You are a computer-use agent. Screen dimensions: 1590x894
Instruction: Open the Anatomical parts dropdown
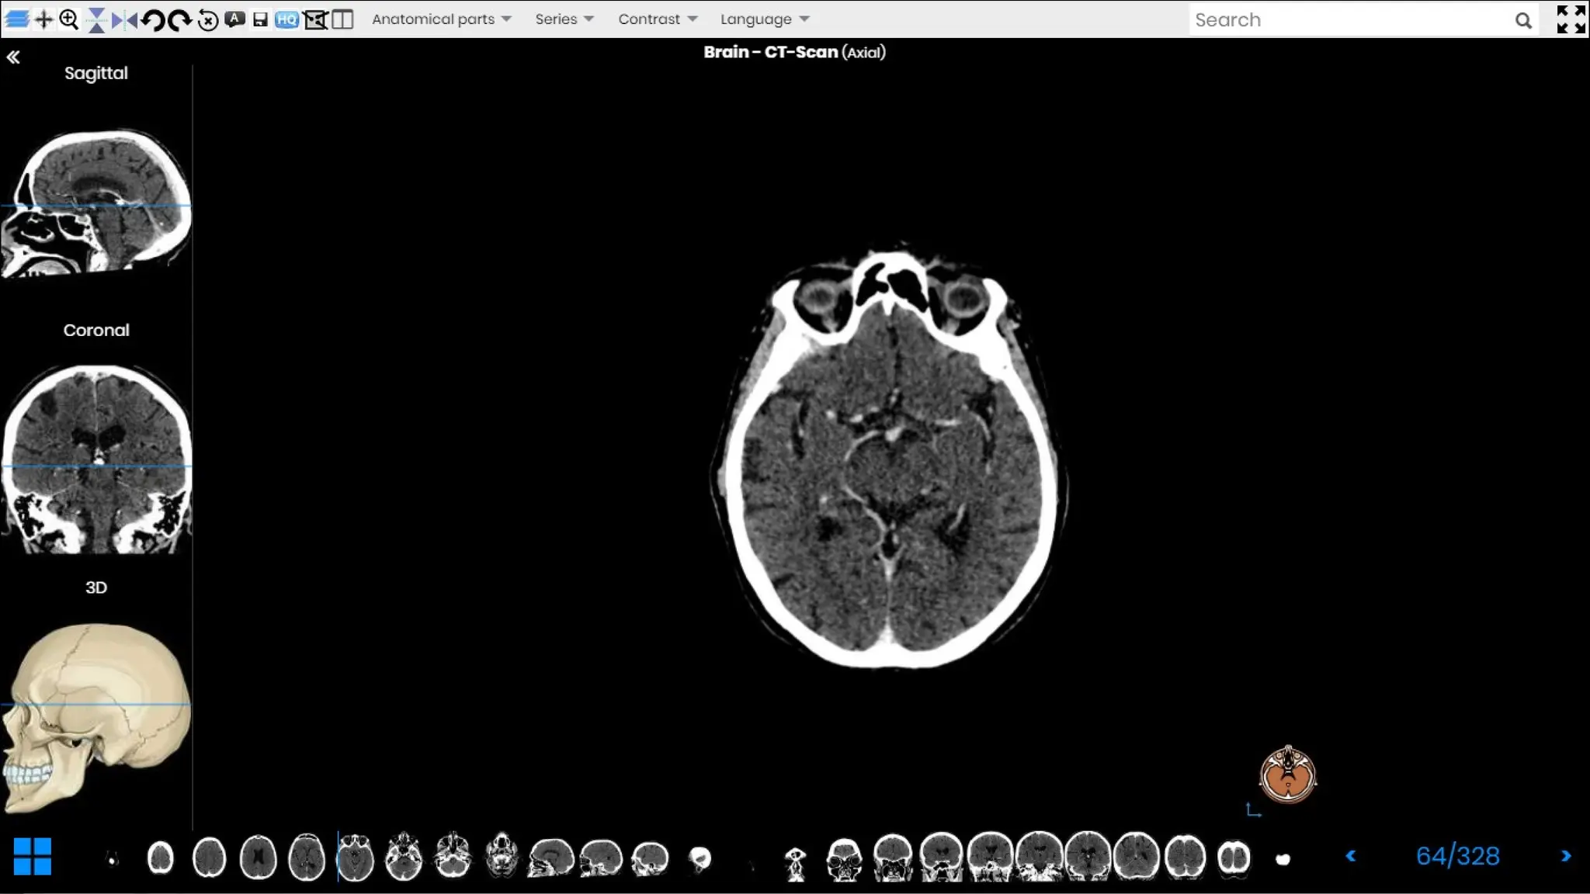441,19
